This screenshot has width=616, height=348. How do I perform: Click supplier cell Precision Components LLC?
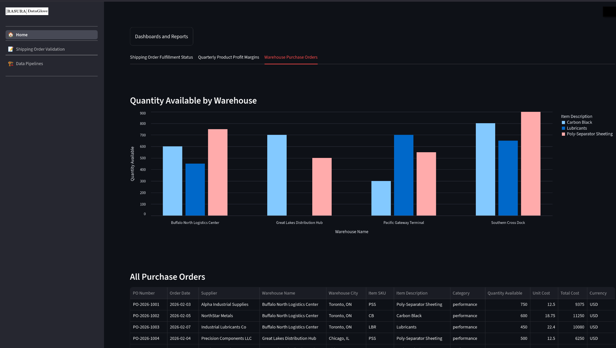coord(229,339)
